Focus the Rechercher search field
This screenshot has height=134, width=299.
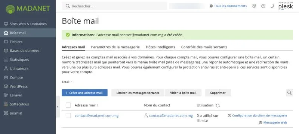tap(114, 6)
